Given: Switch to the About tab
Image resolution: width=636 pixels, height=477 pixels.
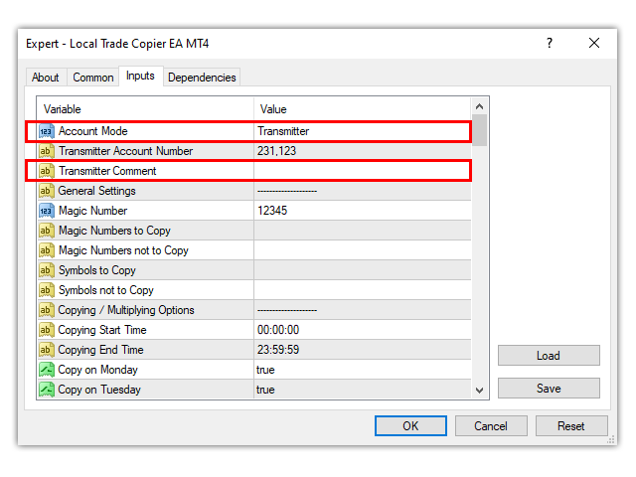Looking at the screenshot, I should (x=46, y=78).
